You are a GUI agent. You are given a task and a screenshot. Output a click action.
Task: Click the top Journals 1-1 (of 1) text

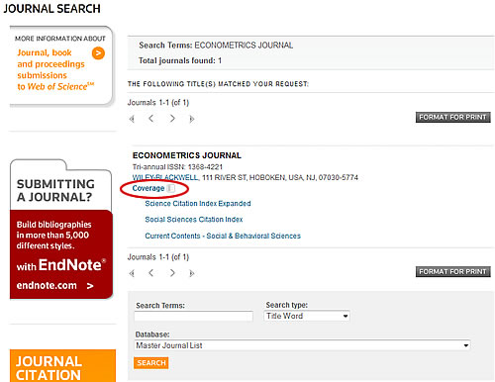pos(158,103)
